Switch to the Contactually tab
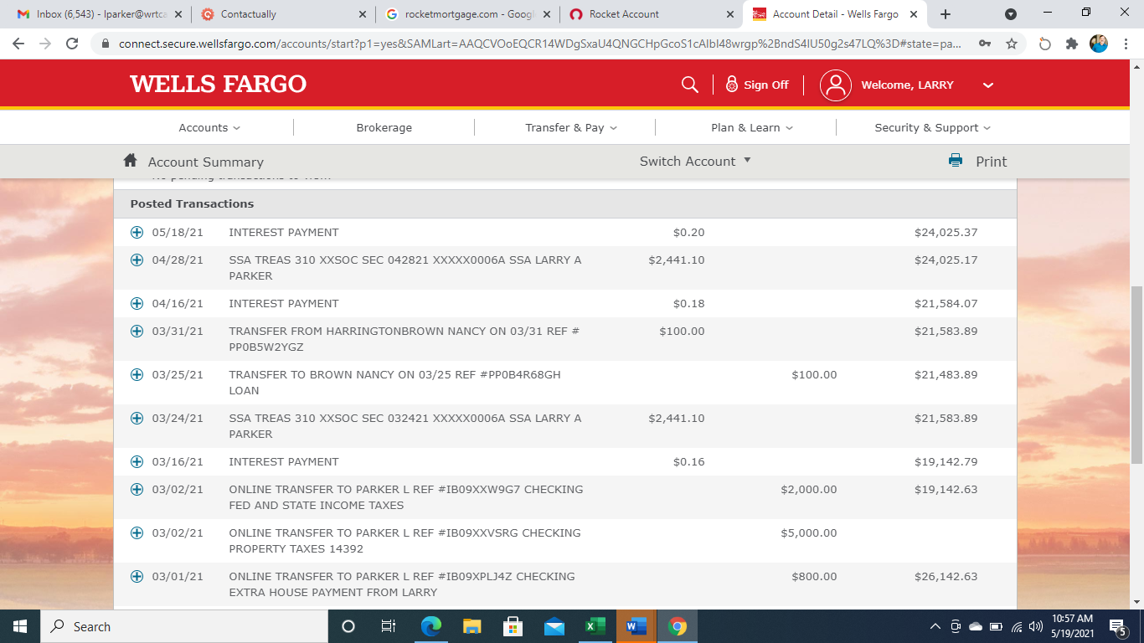 [283, 14]
